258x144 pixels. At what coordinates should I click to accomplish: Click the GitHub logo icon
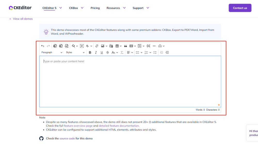pyautogui.click(x=41, y=138)
